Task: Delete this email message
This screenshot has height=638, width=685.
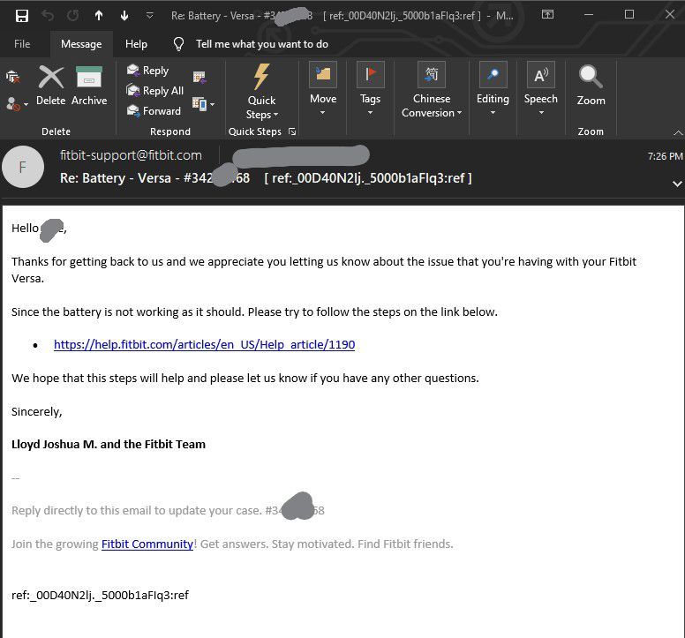Action: pos(51,85)
